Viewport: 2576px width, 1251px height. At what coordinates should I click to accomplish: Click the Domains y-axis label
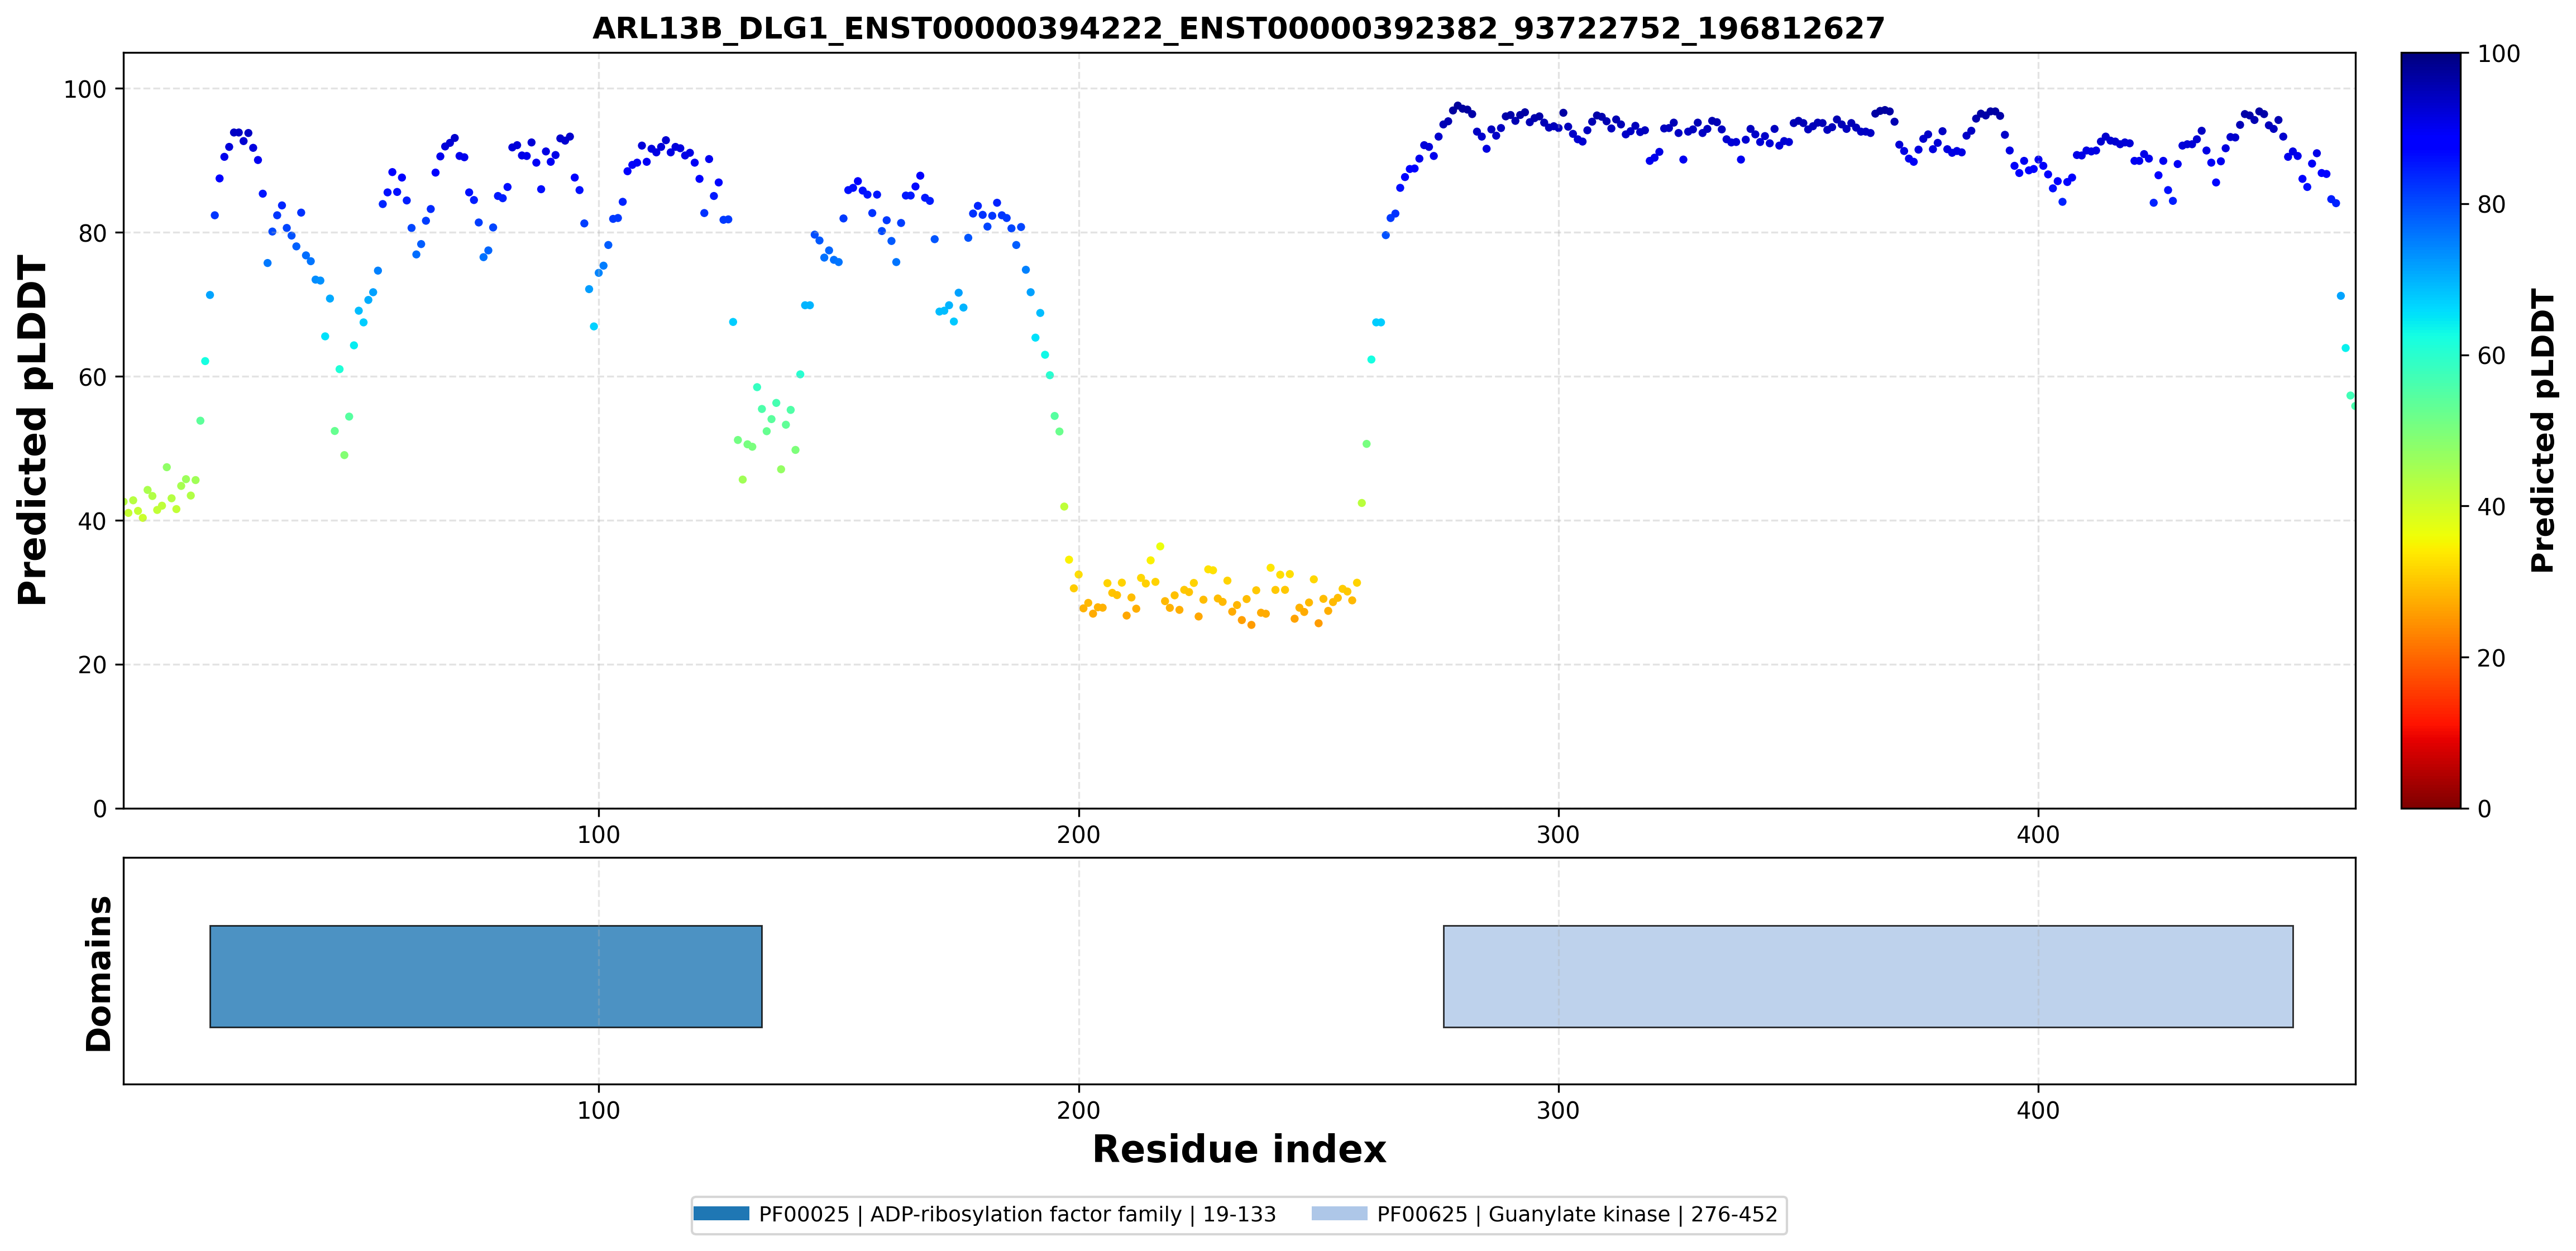point(99,973)
